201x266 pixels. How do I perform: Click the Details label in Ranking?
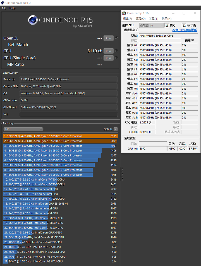108,129
